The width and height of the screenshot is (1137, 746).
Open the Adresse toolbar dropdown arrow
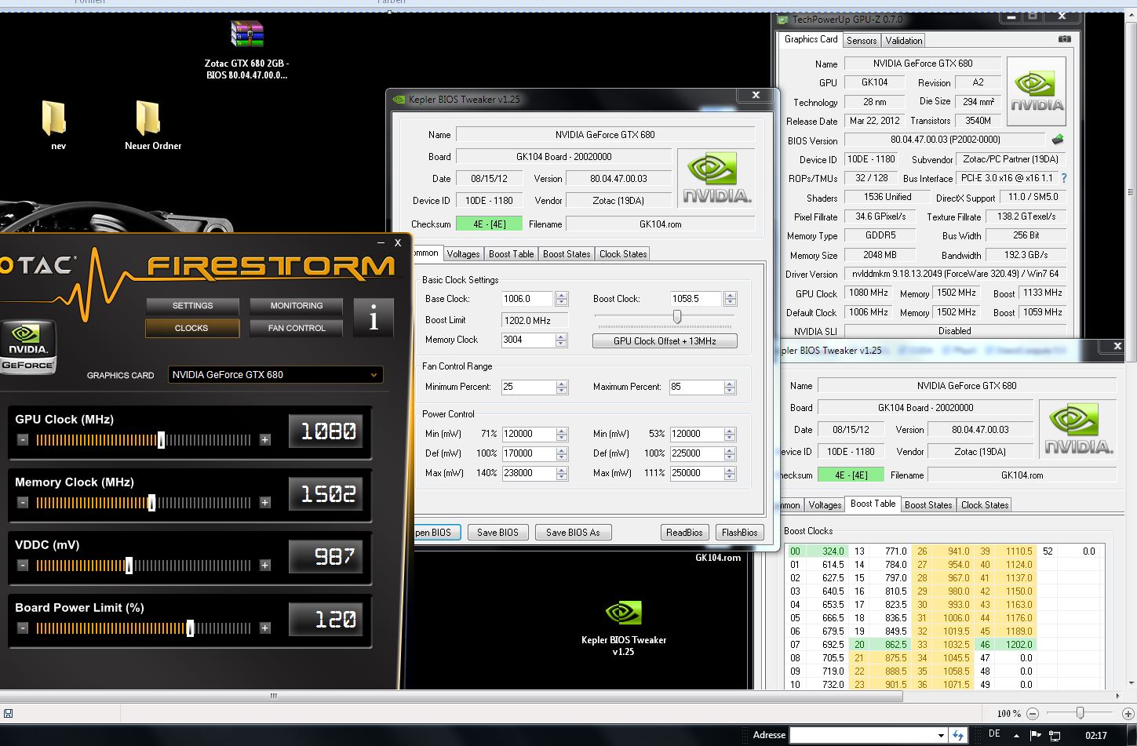[942, 735]
